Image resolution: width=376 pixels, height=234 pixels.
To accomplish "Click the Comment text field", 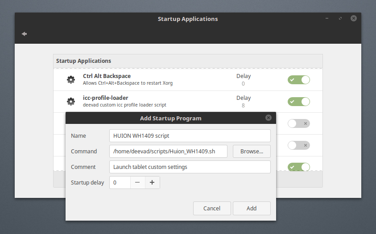I will tap(190, 167).
